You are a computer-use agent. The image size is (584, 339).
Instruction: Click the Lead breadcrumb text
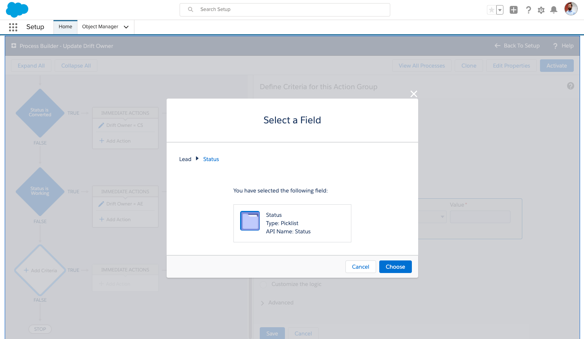pos(185,159)
